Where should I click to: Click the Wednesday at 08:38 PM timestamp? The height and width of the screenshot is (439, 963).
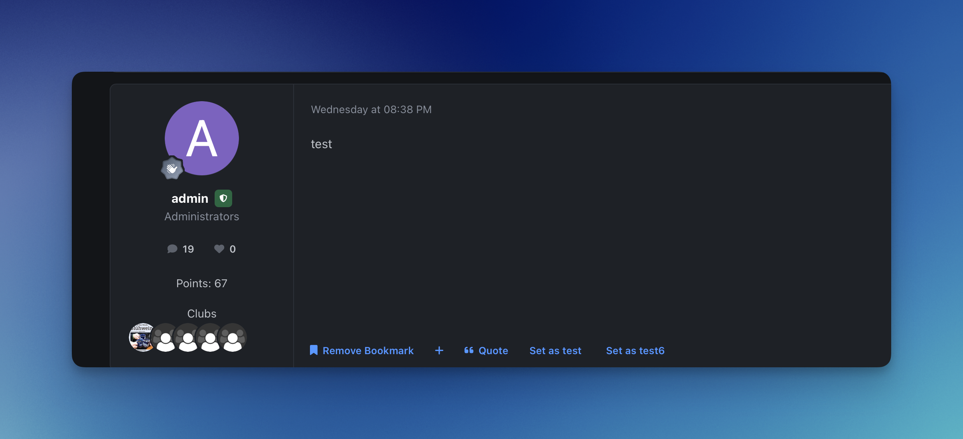point(371,110)
